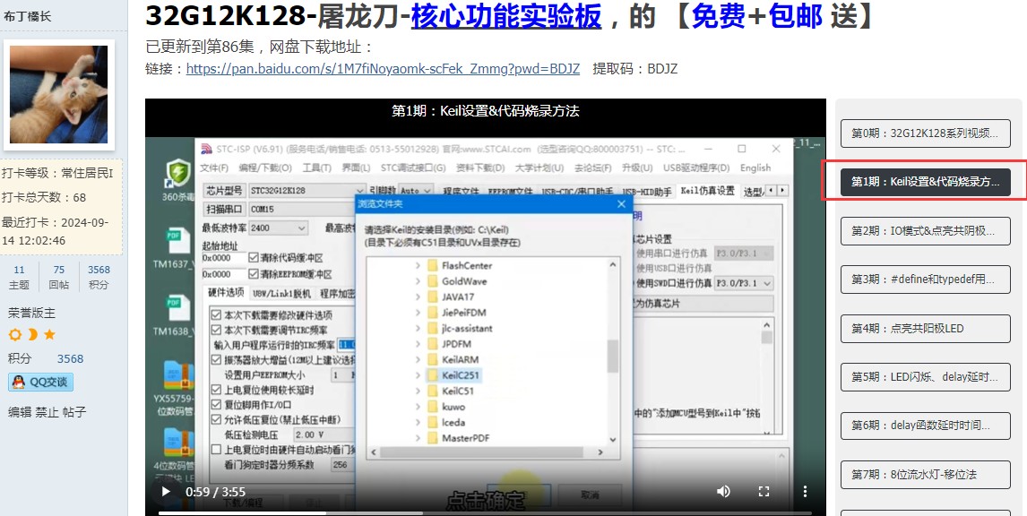The height and width of the screenshot is (516, 1027).
Task: Toggle 振荡器放大增益 checkbox
Action: [x=217, y=359]
